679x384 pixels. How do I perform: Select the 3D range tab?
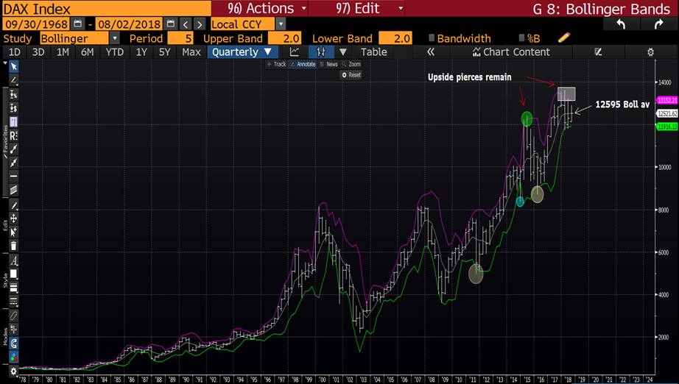(38, 52)
